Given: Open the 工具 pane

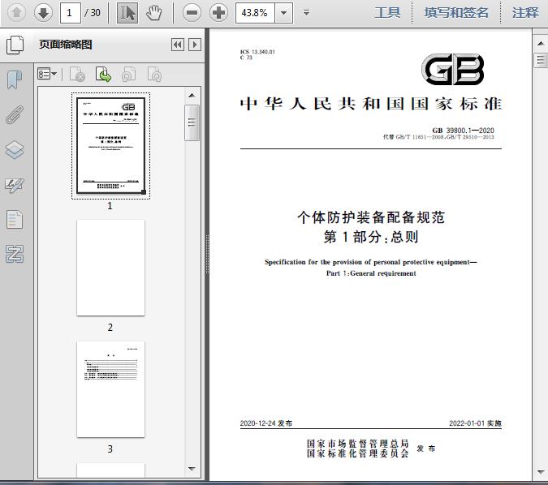Looking at the screenshot, I should pyautogui.click(x=387, y=13).
